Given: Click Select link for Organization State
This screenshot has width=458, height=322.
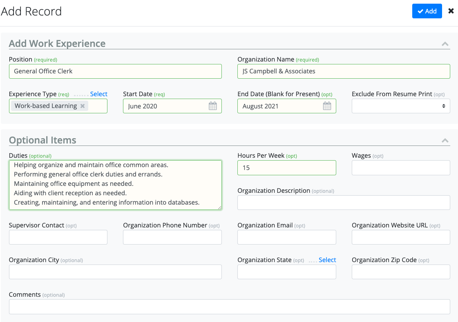Looking at the screenshot, I should tap(327, 260).
